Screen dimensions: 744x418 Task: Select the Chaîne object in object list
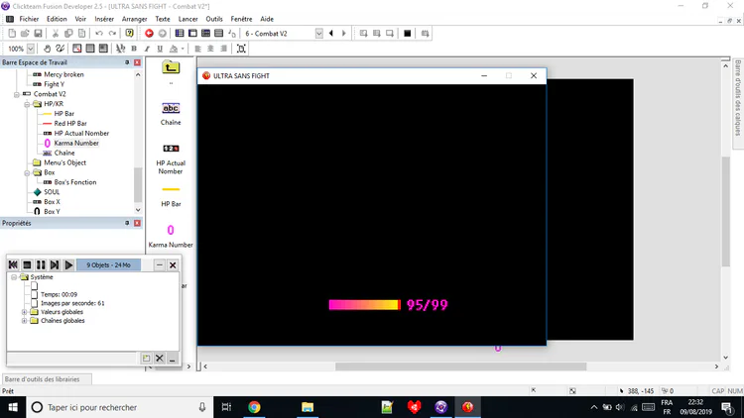(x=171, y=113)
